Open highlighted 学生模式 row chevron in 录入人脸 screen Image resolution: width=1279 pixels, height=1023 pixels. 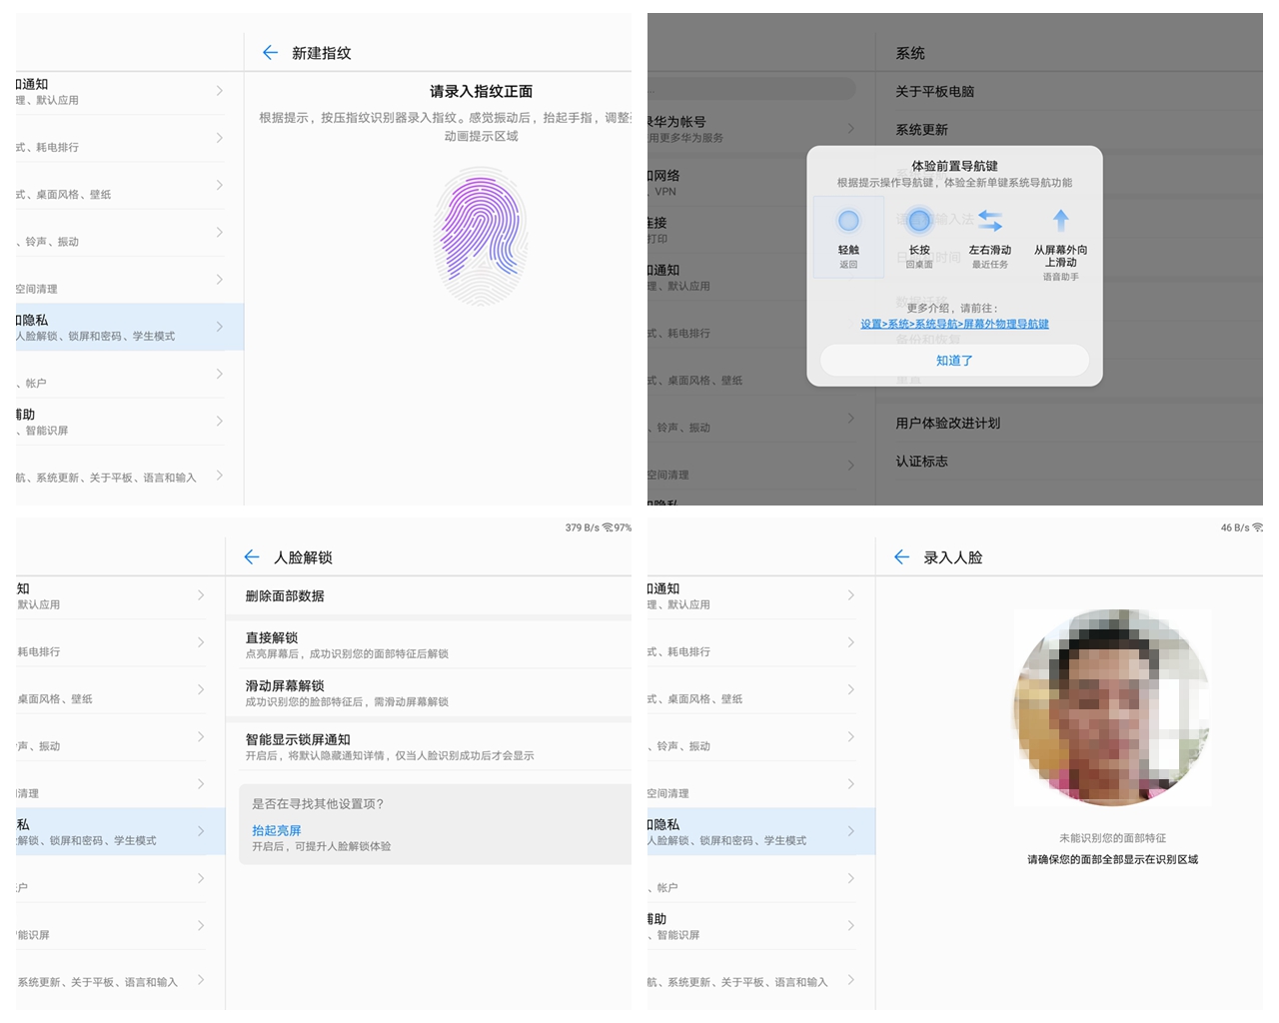(x=850, y=831)
